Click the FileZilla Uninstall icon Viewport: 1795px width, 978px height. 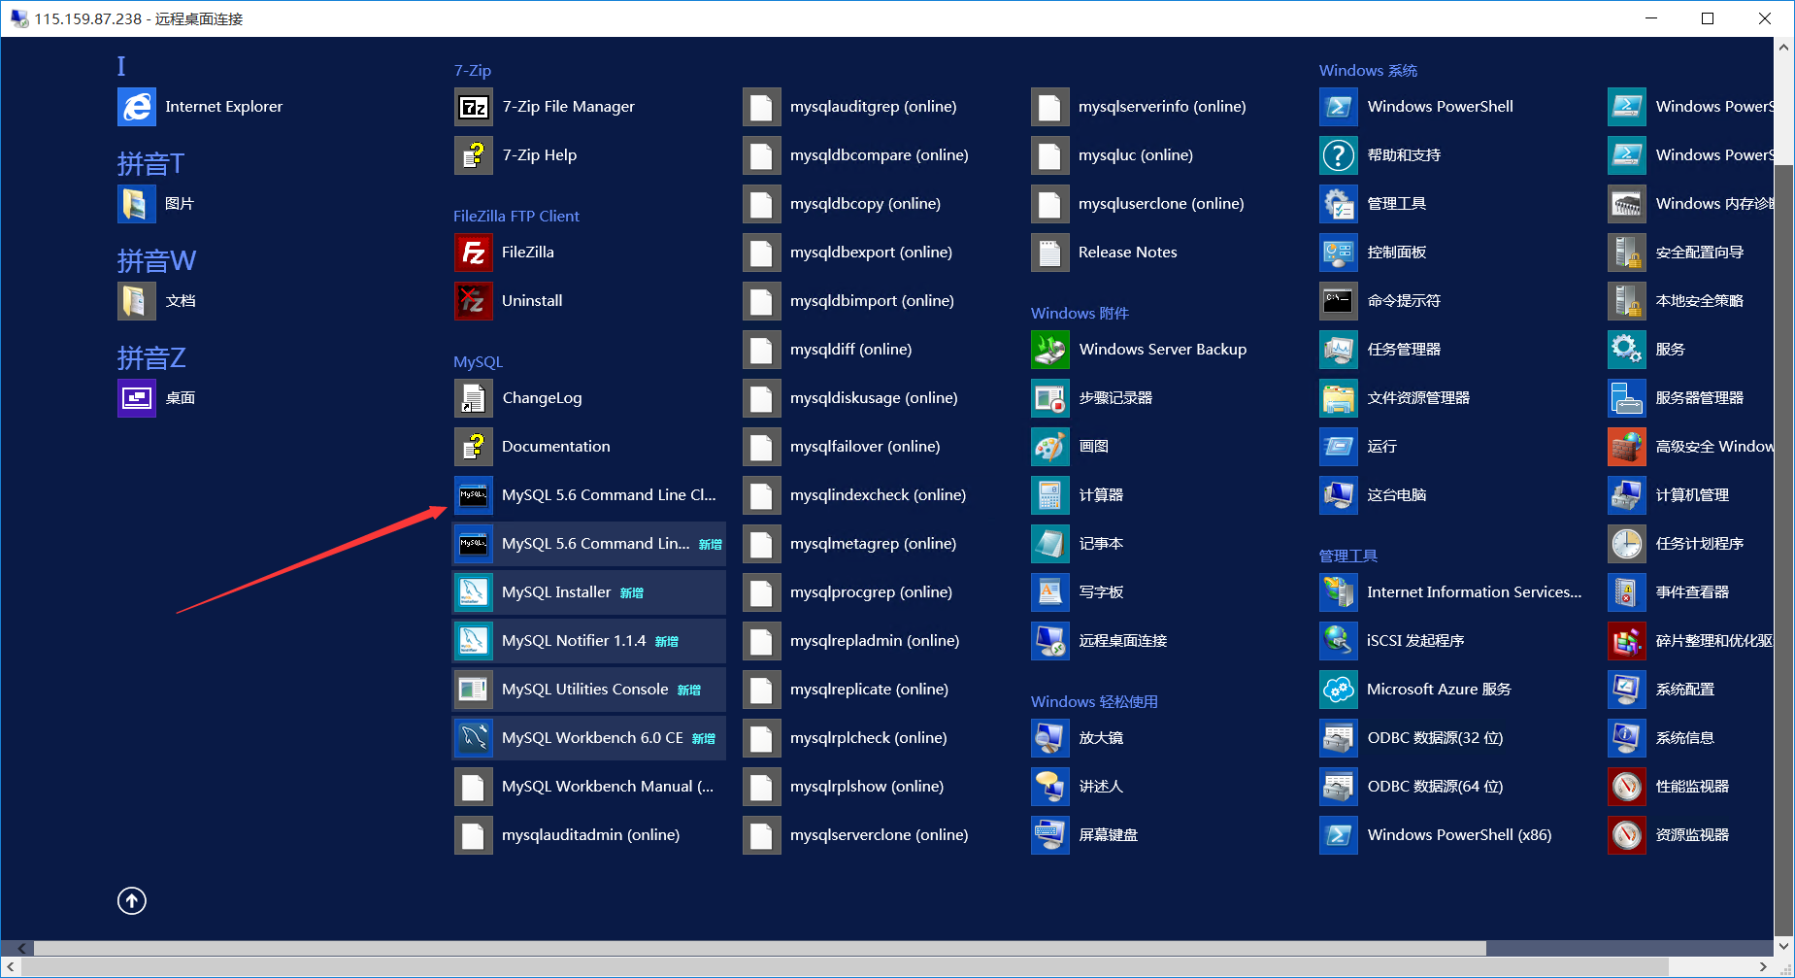[x=474, y=301]
